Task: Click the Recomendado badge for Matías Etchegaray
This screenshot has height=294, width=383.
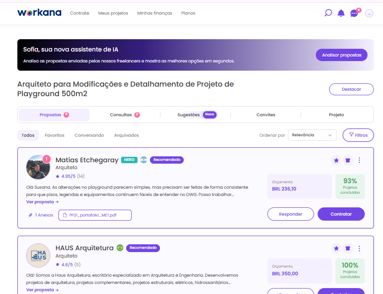Action: (166, 160)
